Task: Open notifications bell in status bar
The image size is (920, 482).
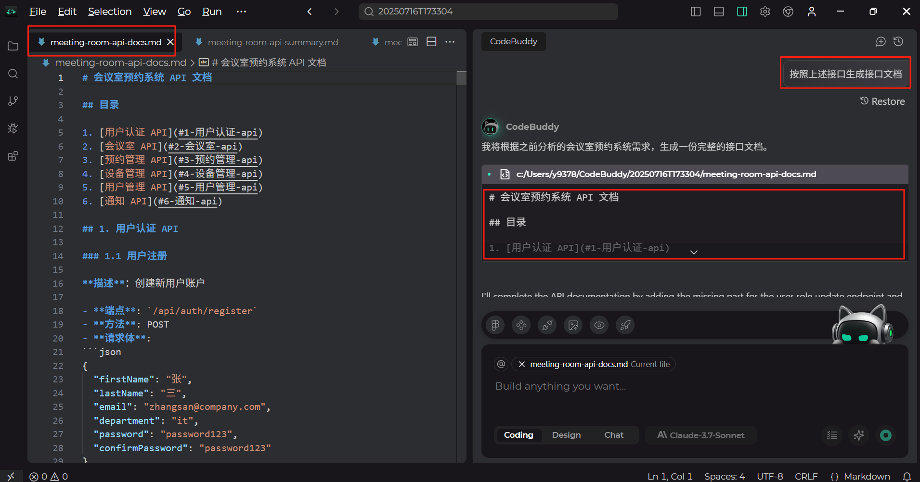Action: pyautogui.click(x=907, y=476)
